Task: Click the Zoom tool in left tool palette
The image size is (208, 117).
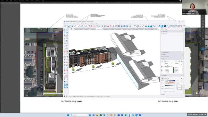Action: coord(65,73)
